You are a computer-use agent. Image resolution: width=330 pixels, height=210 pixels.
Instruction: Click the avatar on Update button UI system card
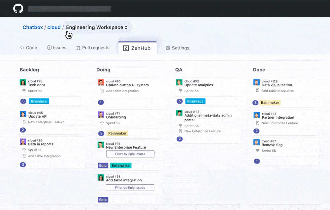point(101,82)
